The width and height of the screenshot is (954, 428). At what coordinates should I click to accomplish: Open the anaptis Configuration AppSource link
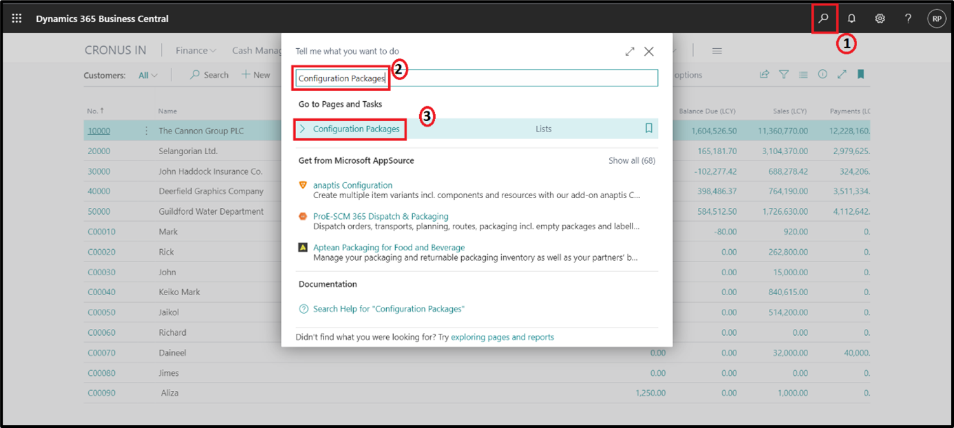tap(352, 185)
